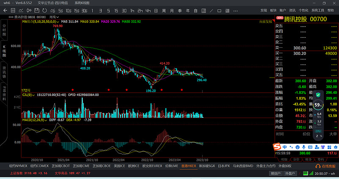Click the save floppy disk icon

[x=37, y=10]
